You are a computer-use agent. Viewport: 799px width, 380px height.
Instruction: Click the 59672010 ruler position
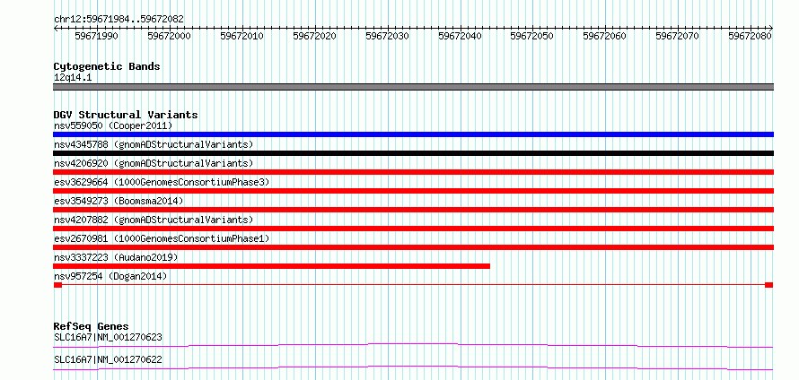tap(242, 36)
